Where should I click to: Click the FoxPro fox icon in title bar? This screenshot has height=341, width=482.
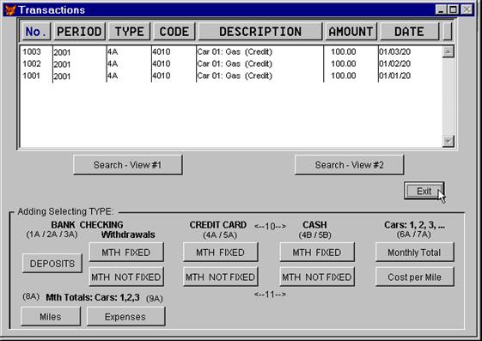(10, 9)
